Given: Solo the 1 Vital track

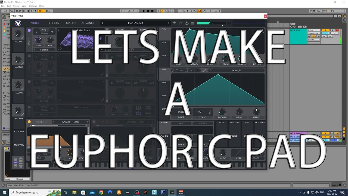Looking at the screenshot, I should [332, 30].
